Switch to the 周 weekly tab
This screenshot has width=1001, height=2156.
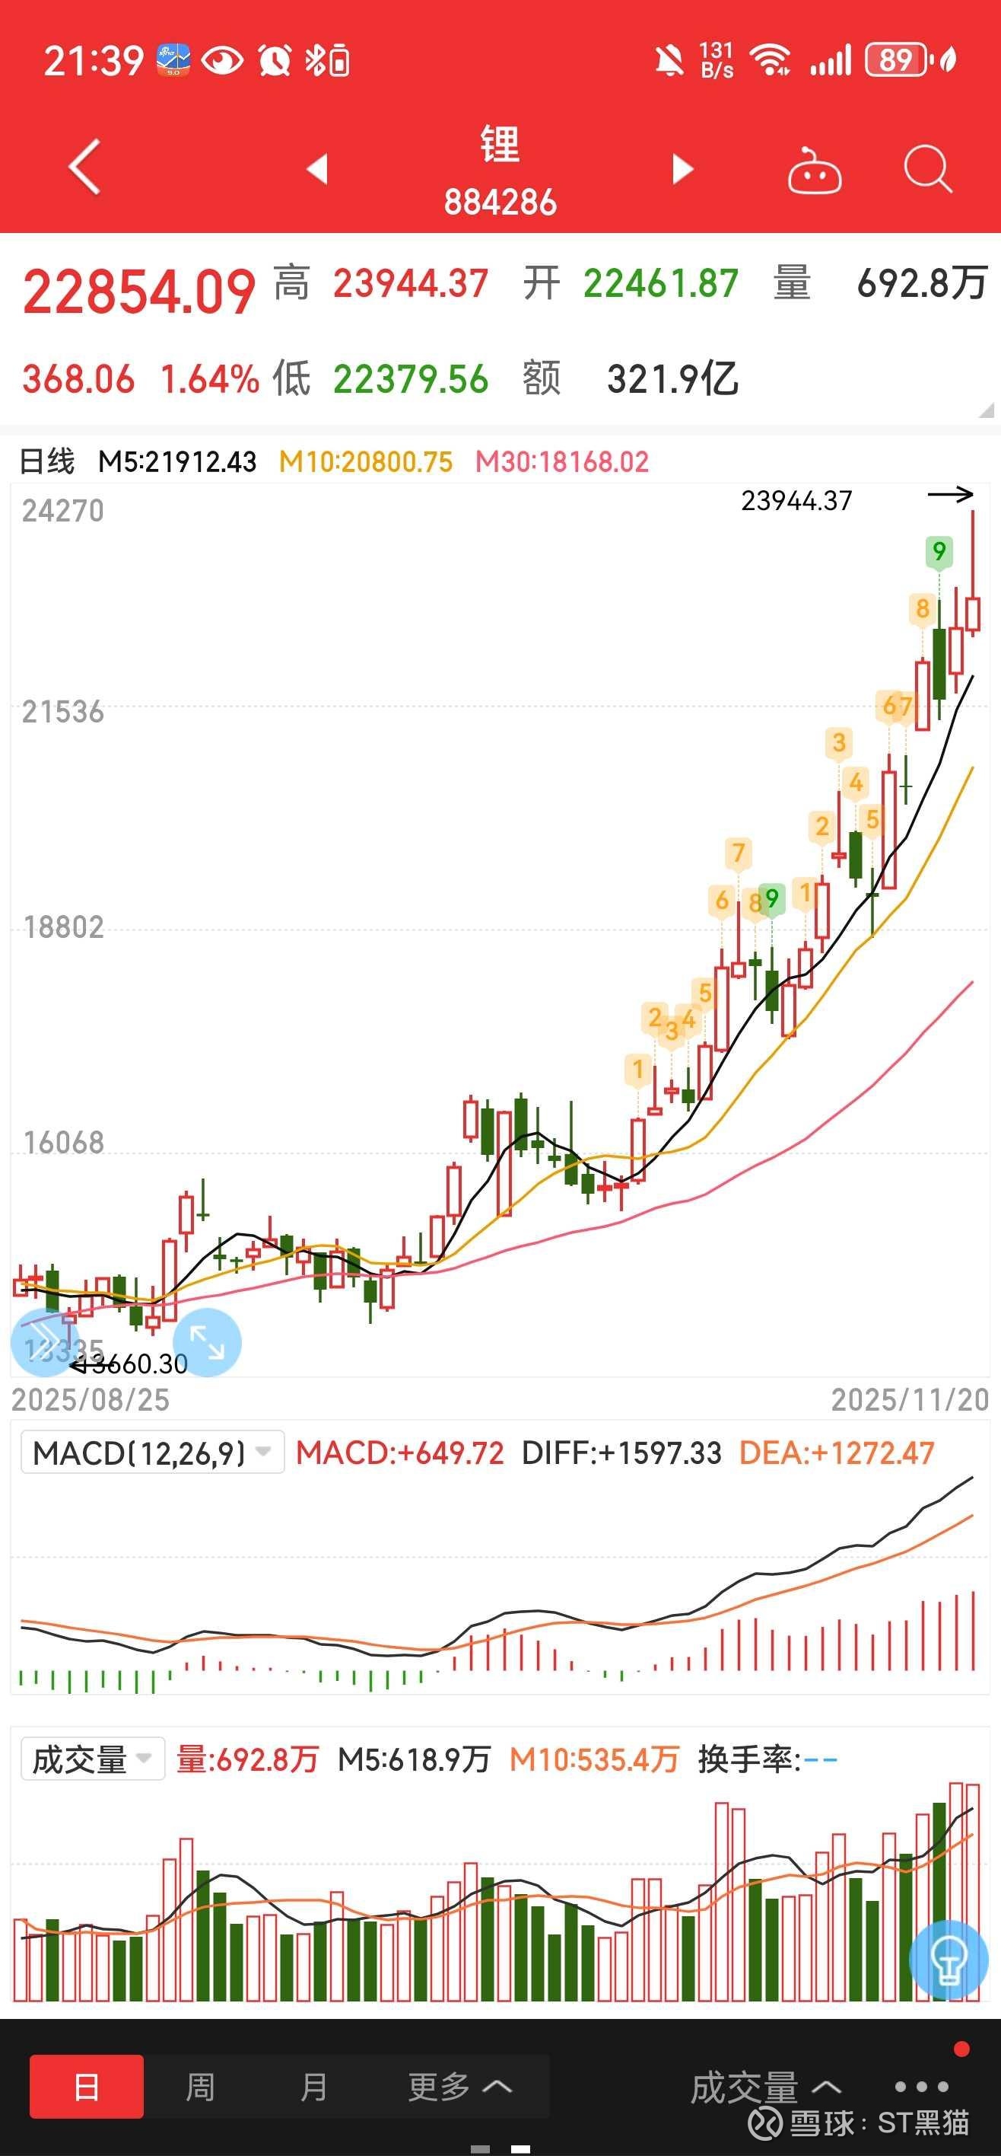coord(200,2087)
